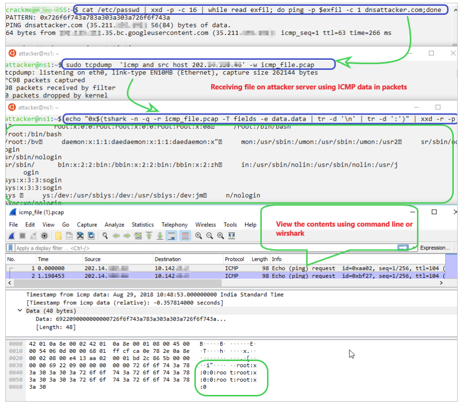This screenshot has height=405, width=471.
Task: Toggle packet colorization rules icon
Action: tap(185, 236)
